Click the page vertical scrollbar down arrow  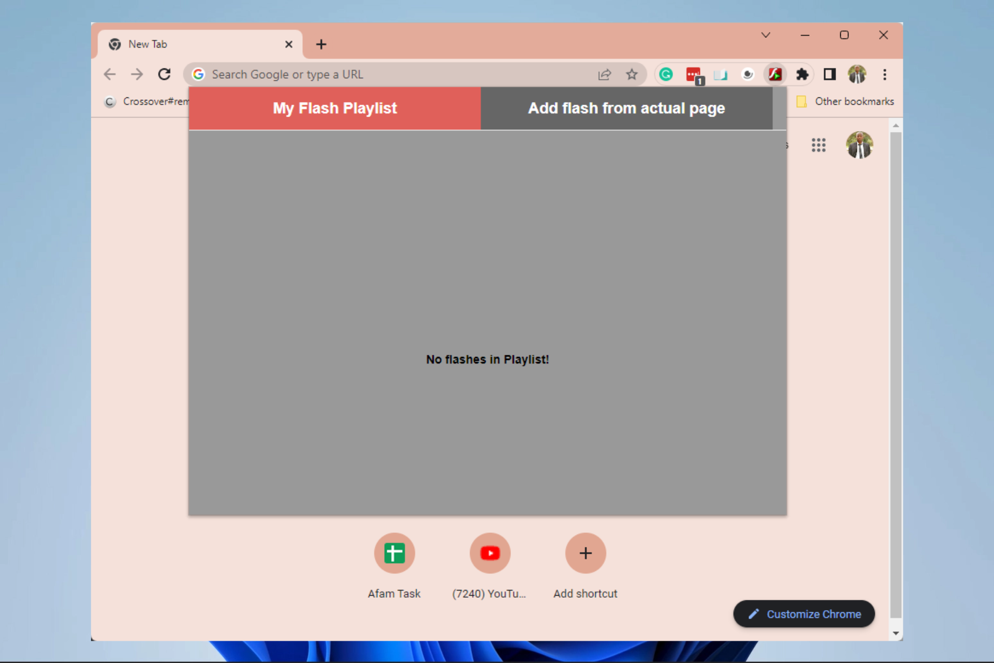(x=896, y=633)
